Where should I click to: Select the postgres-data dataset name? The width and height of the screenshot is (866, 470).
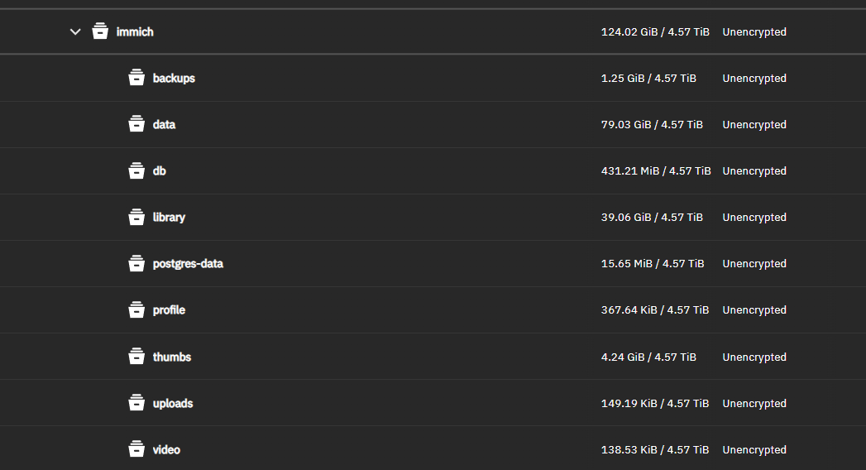188,264
